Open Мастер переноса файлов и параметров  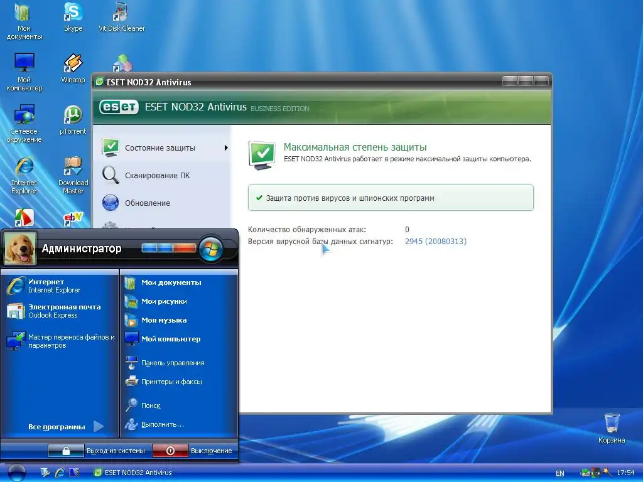tap(60, 341)
